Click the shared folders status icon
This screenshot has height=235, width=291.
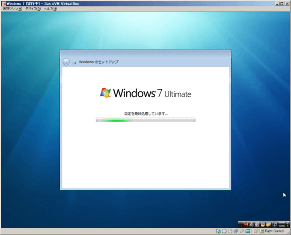(248, 231)
